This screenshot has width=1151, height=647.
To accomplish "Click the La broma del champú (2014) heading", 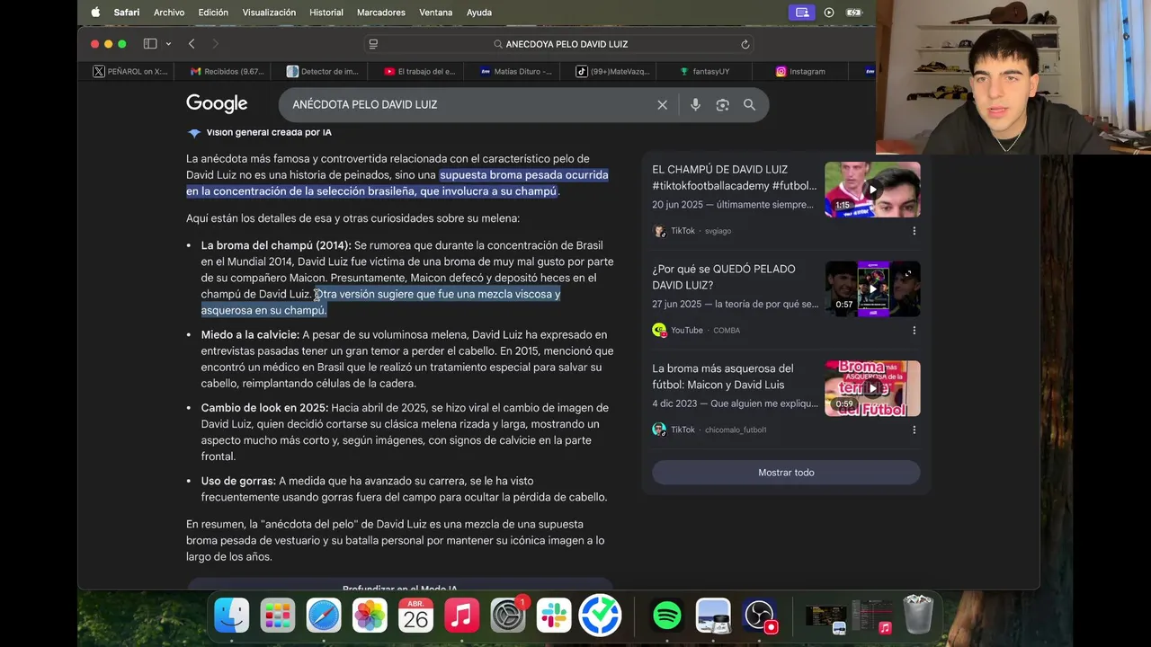I will click(x=276, y=245).
